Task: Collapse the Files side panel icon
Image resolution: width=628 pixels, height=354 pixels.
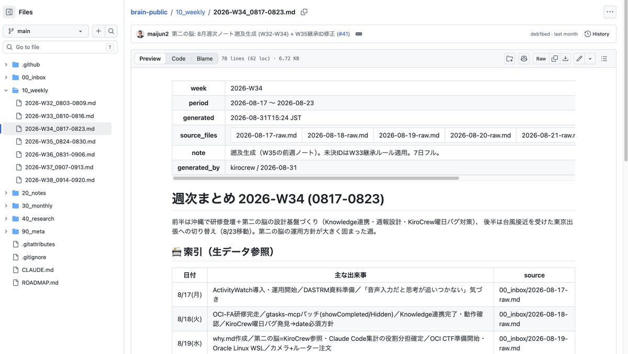Action: point(9,12)
